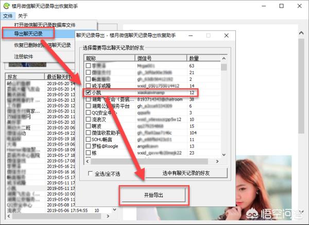Click the green app icon in title bar
This screenshot has height=225, width=309.
pos(6,6)
